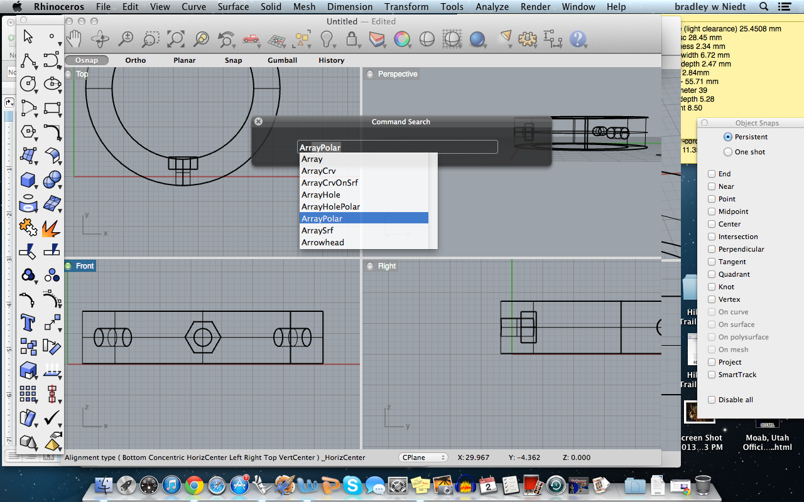Image resolution: width=804 pixels, height=502 pixels.
Task: Select the Polygon hexagon tool
Action: 28,131
